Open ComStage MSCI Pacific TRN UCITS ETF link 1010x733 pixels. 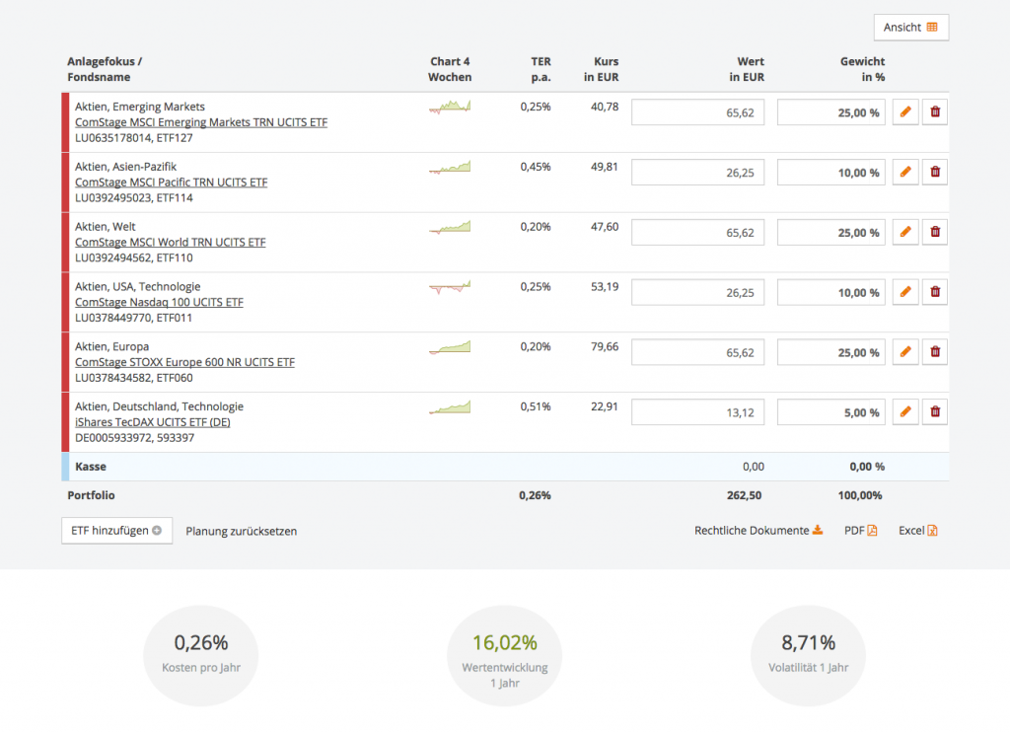pyautogui.click(x=171, y=183)
